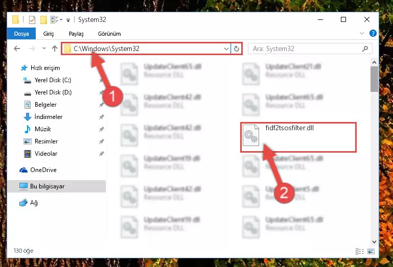393x267 pixels.
Task: Switch to the Paylaş ribbon tab
Action: 76,34
